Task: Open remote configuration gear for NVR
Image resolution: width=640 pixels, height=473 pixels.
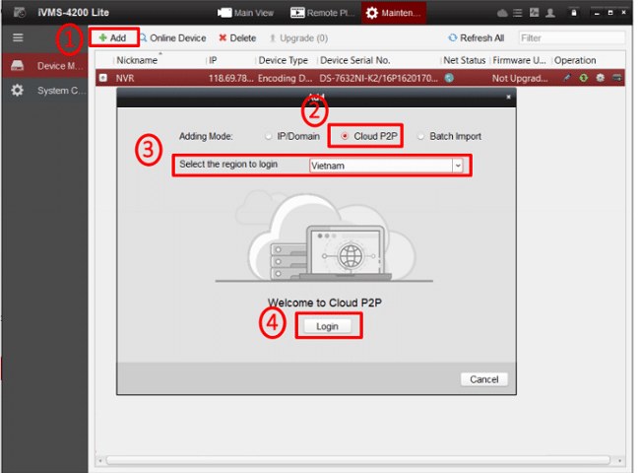Action: click(x=600, y=78)
